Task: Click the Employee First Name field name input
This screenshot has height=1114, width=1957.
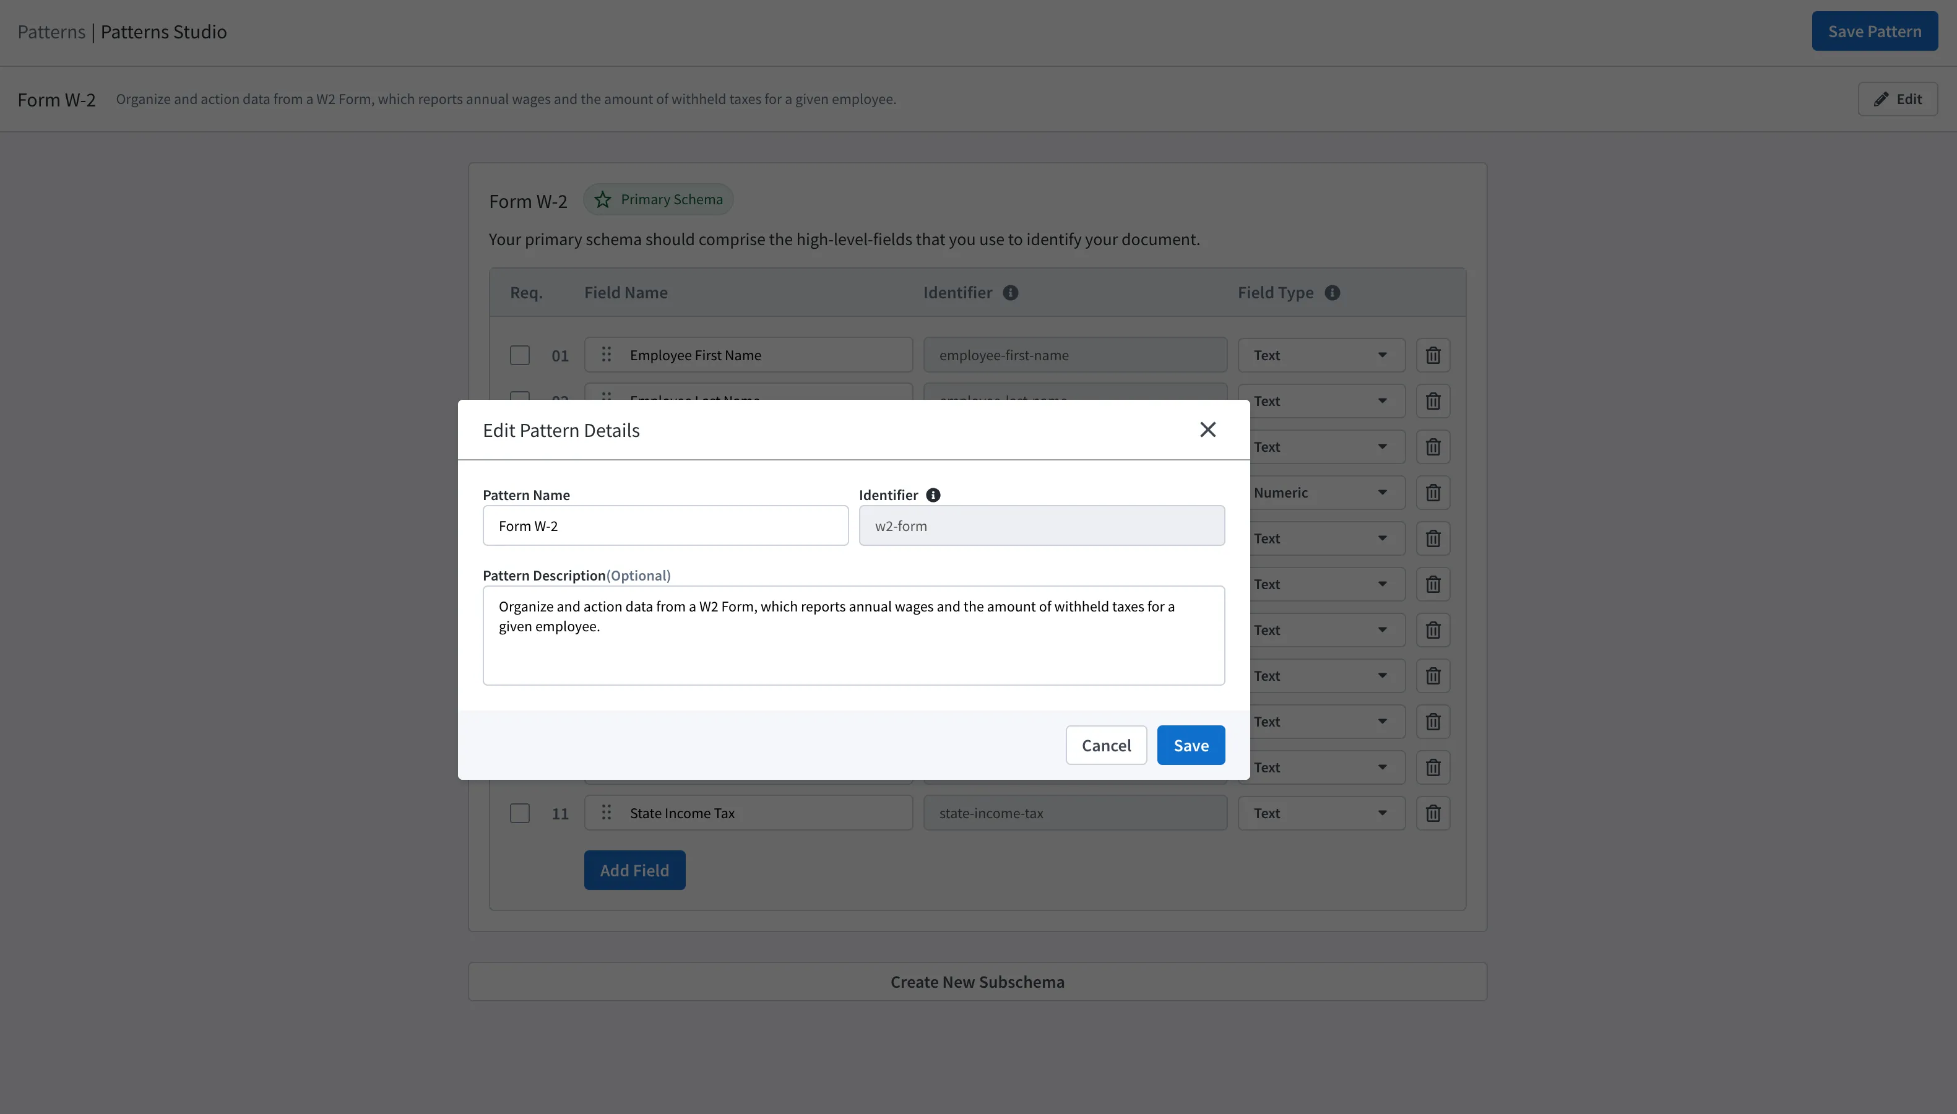Action: pos(748,355)
